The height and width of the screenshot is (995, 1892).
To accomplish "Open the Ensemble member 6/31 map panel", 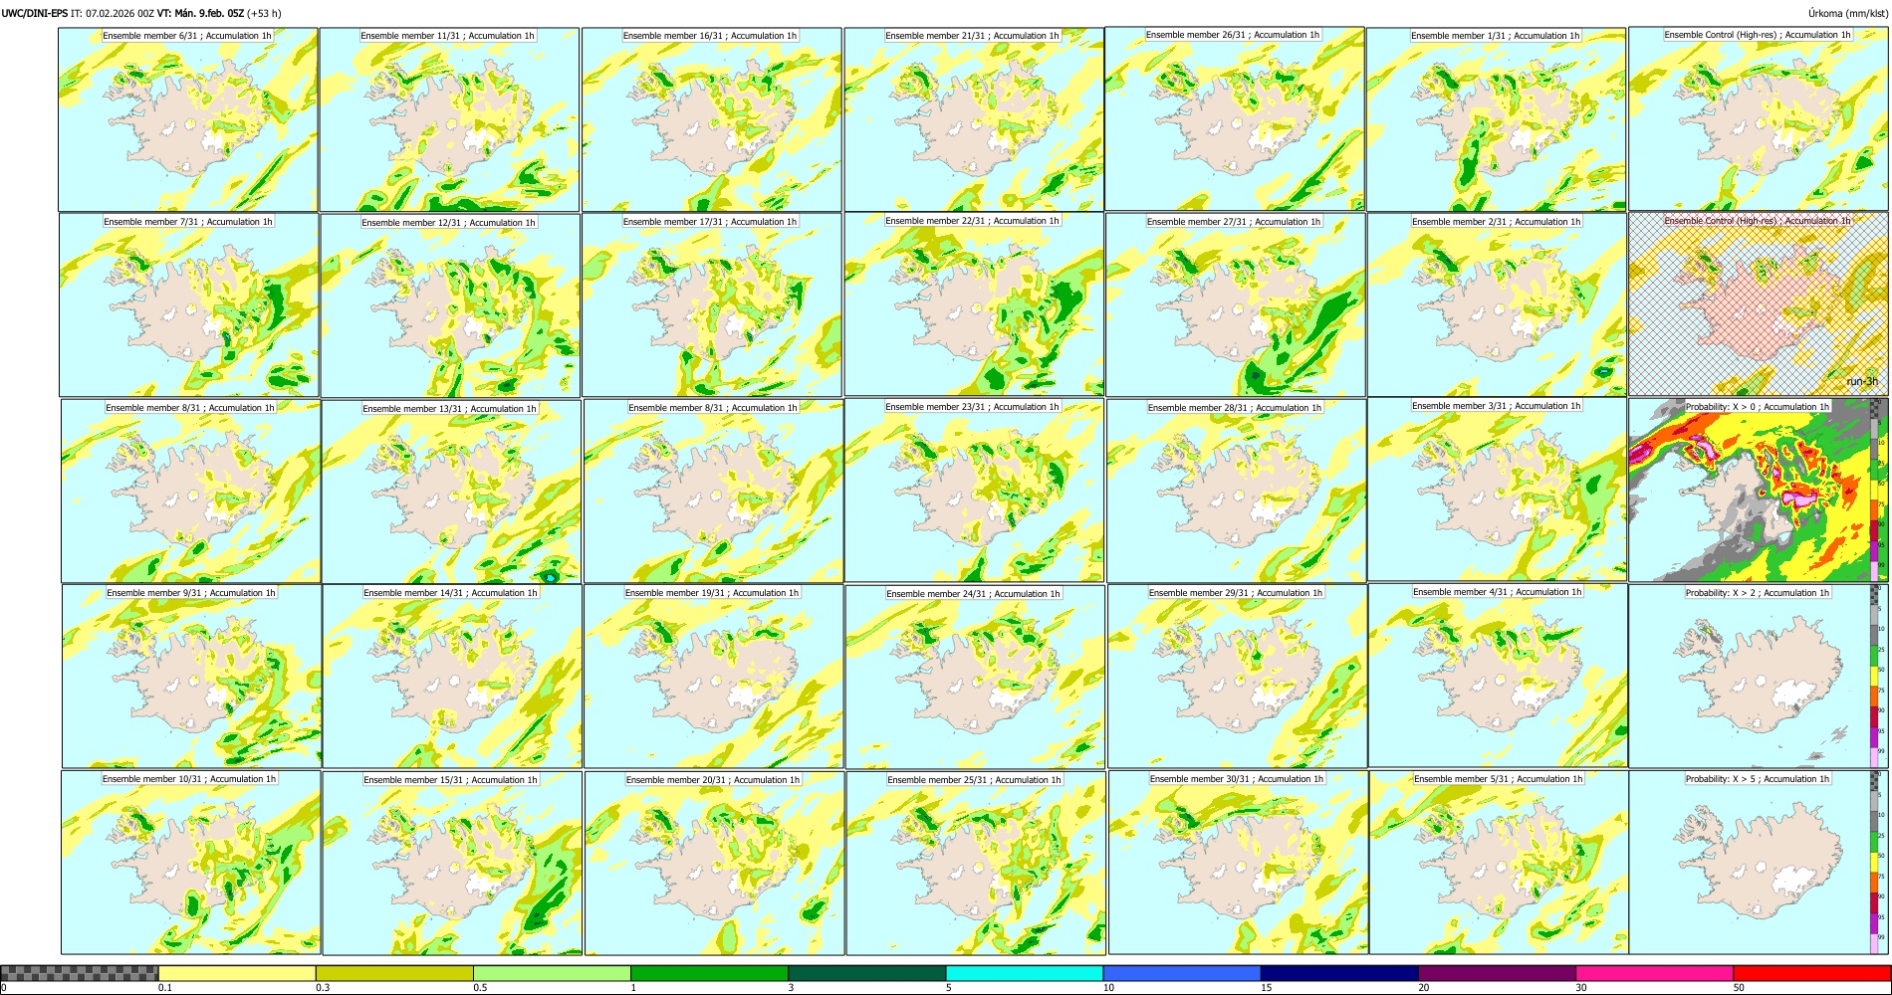I will [188, 119].
